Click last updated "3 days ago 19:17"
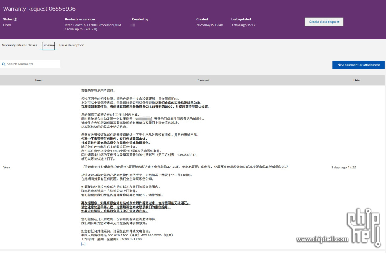Viewport: 386px width, 253px height. (x=243, y=25)
